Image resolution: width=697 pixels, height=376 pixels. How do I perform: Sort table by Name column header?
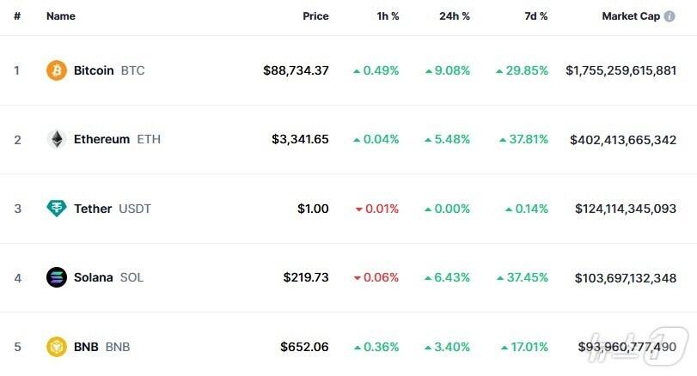pyautogui.click(x=60, y=16)
